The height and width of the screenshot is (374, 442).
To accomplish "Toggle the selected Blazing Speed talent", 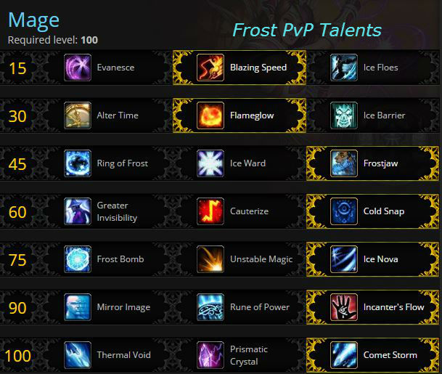I will point(240,68).
